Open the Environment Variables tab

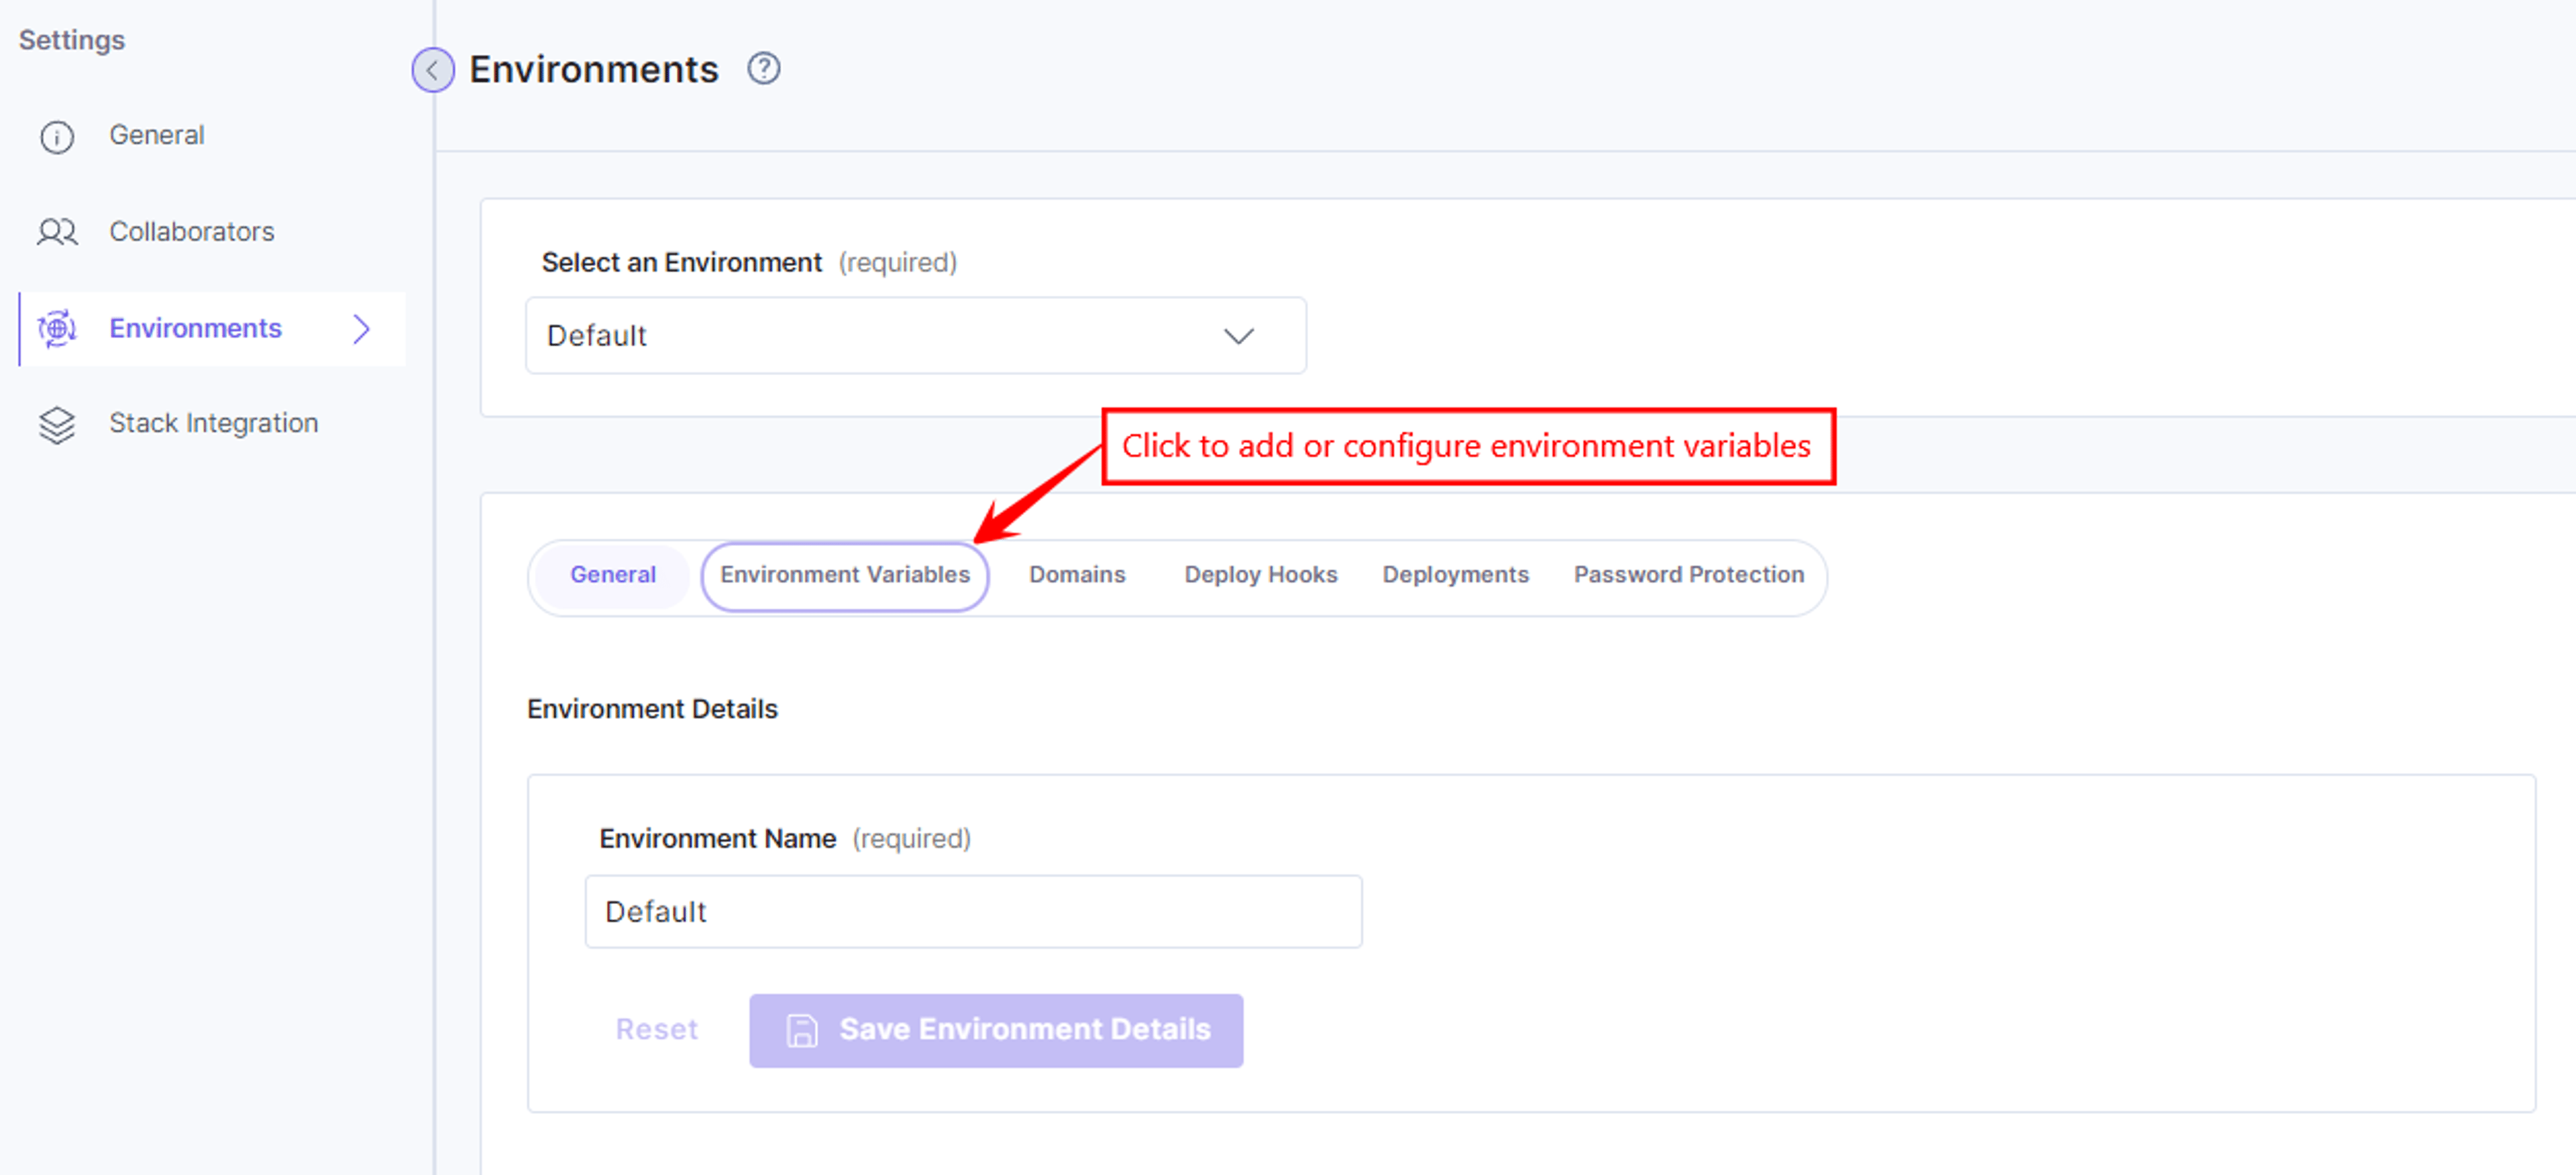click(845, 575)
